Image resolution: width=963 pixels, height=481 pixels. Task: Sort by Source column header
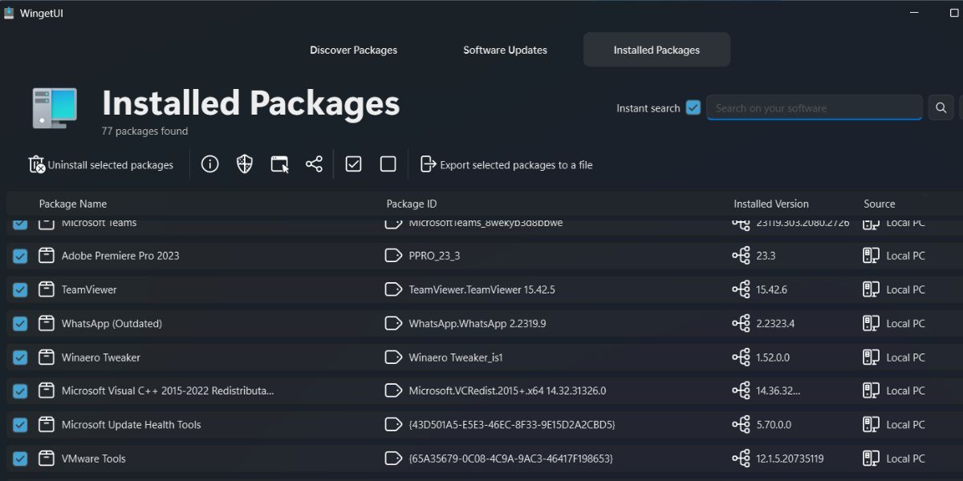coord(880,204)
